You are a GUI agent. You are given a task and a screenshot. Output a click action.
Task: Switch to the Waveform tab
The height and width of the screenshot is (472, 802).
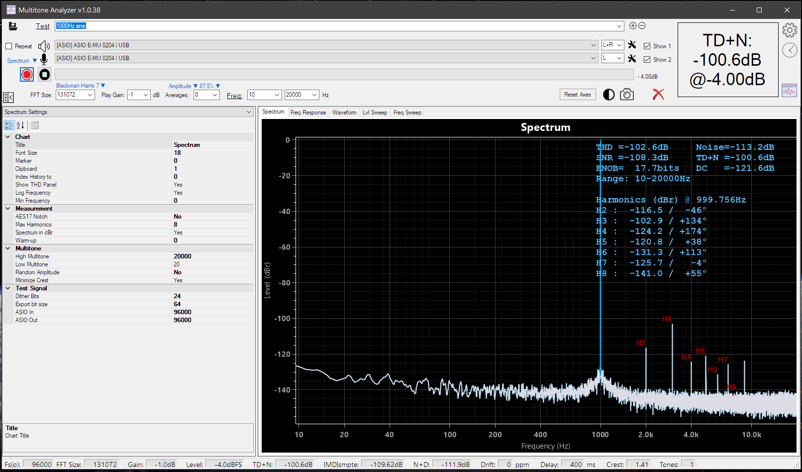[x=344, y=113]
